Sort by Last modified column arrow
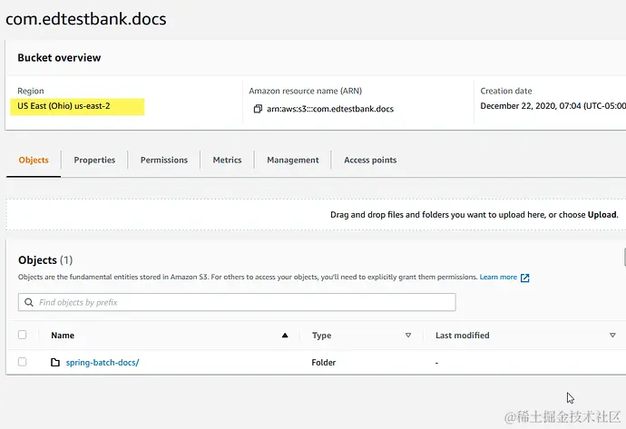 tap(612, 336)
